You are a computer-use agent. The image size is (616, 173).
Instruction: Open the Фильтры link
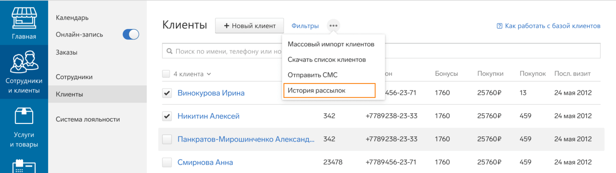point(305,26)
